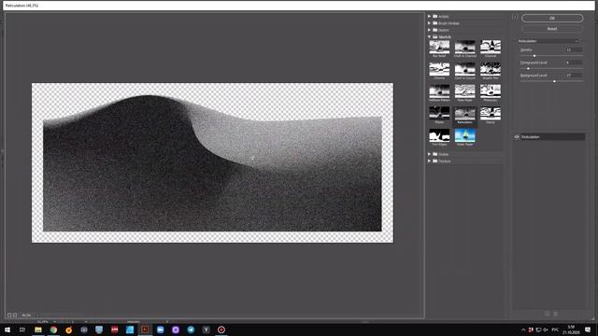
Task: Select the Halftone Pattern filter thumbnail
Action: tap(439, 92)
